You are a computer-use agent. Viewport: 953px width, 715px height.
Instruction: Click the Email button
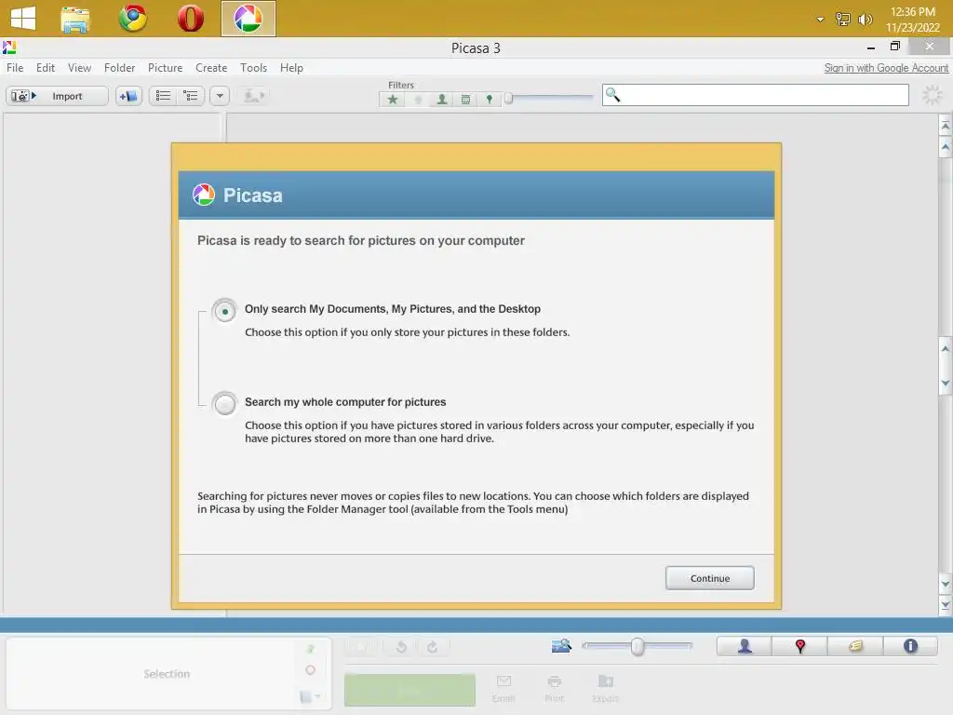point(503,688)
